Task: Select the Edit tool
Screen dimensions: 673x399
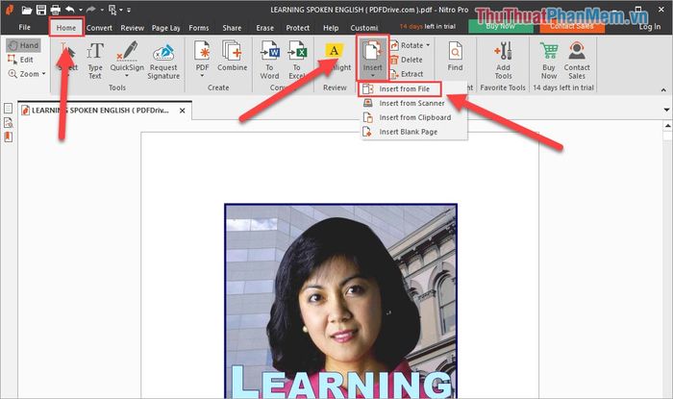Action: pos(20,60)
